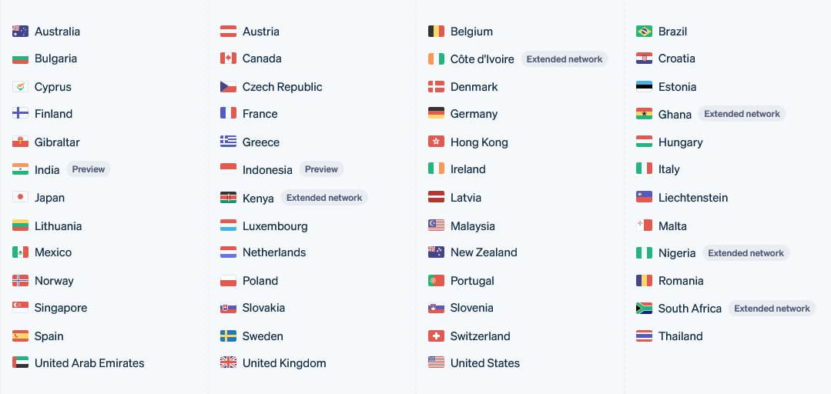Click the Hong Kong flag icon
This screenshot has height=394, width=831.
click(x=436, y=142)
